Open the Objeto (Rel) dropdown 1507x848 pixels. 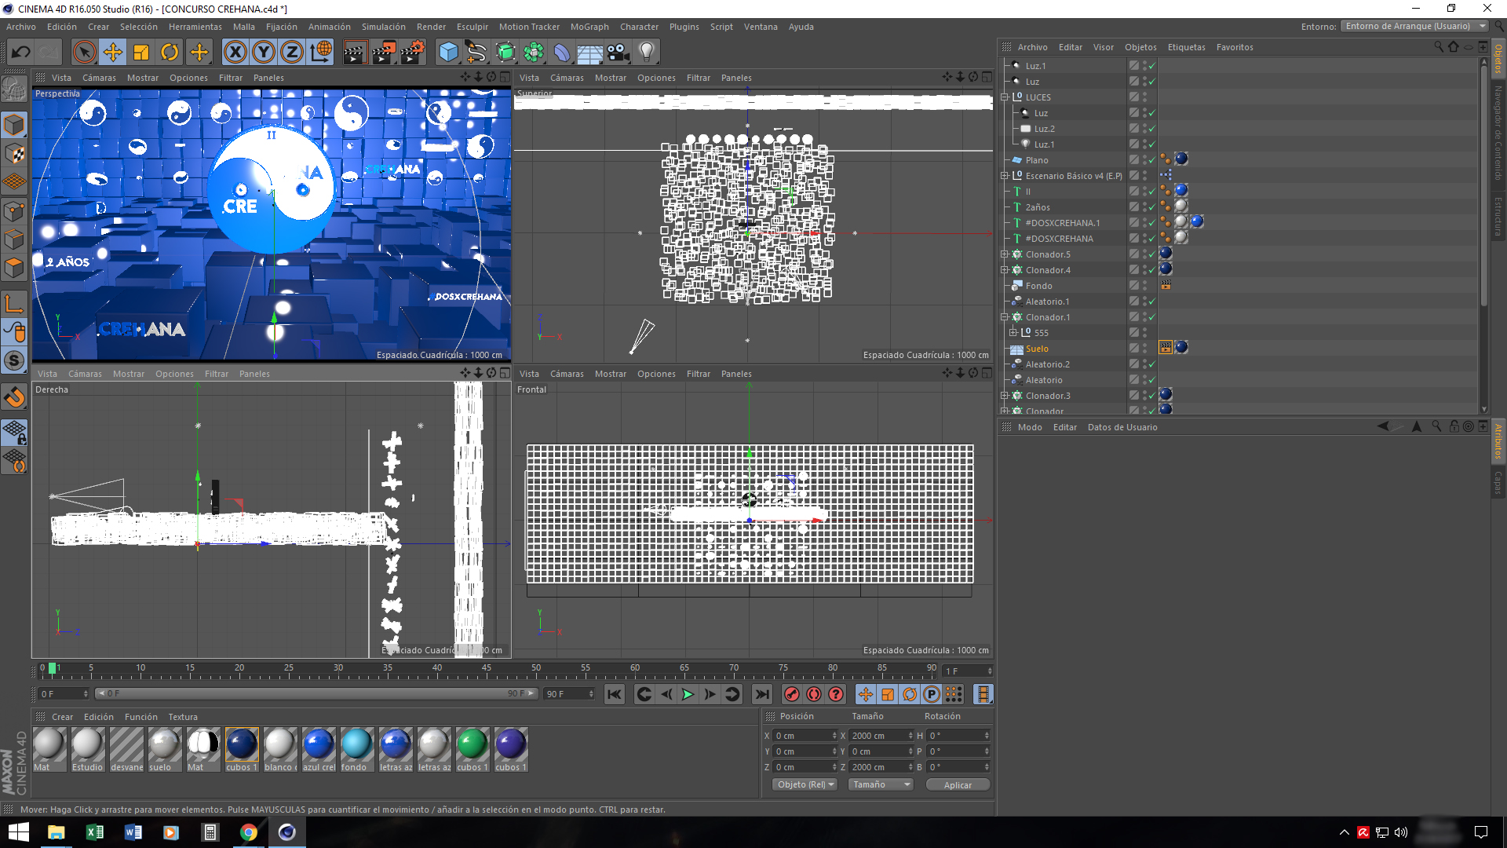point(805,784)
